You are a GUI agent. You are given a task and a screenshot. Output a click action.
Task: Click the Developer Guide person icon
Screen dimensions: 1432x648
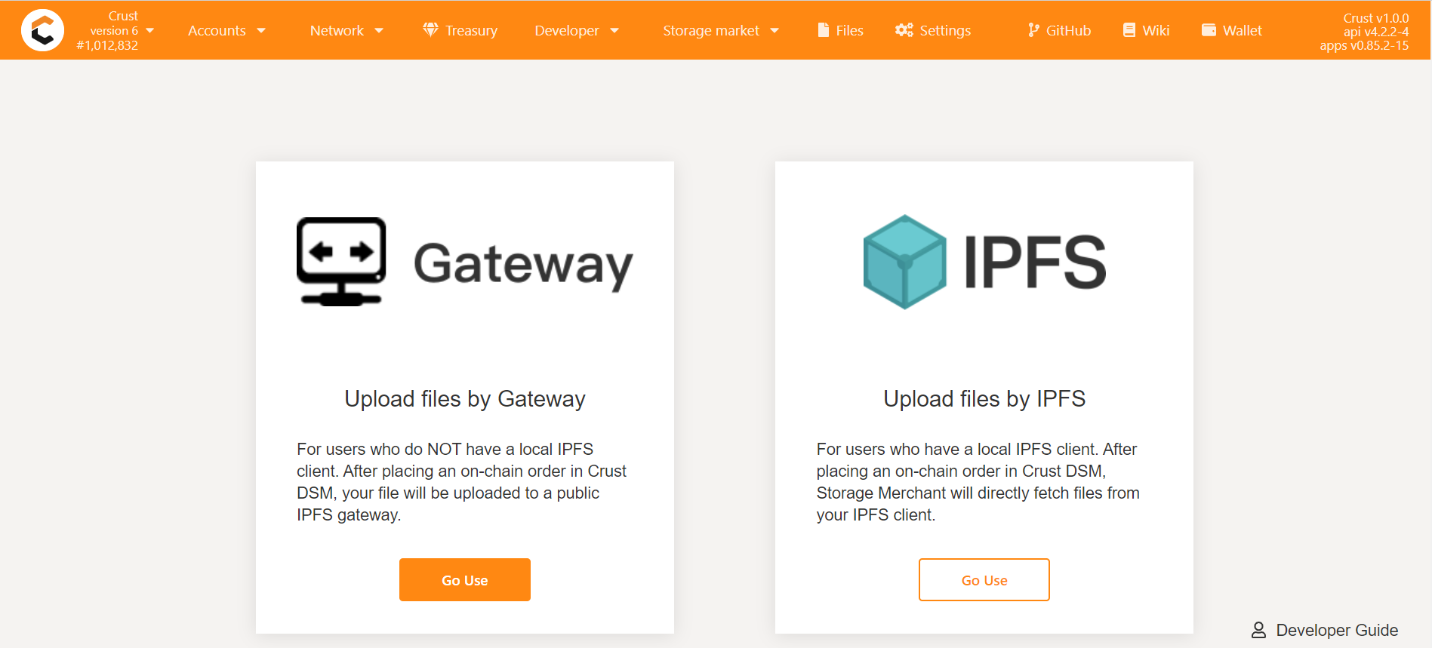[1258, 630]
